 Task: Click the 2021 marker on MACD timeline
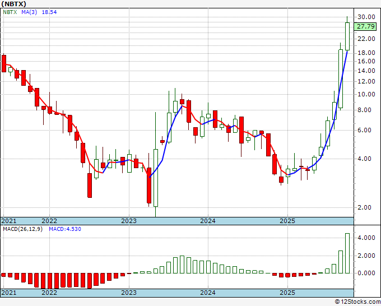(x=9, y=293)
